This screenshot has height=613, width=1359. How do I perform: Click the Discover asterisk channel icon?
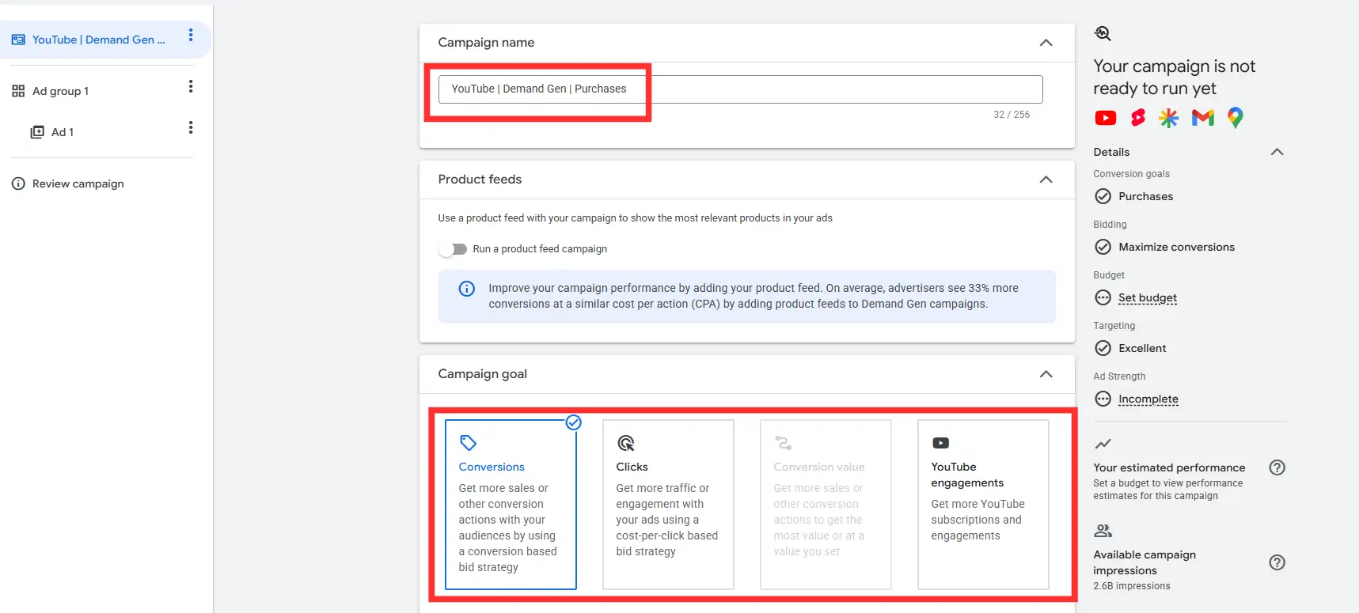tap(1169, 118)
